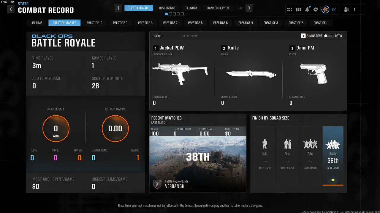Show previous game modes with left arrow
Image resolution: width=380 pixels, height=213 pixels.
coord(118,8)
